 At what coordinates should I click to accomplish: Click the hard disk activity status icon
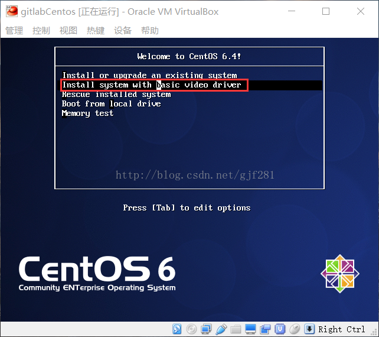pyautogui.click(x=177, y=329)
